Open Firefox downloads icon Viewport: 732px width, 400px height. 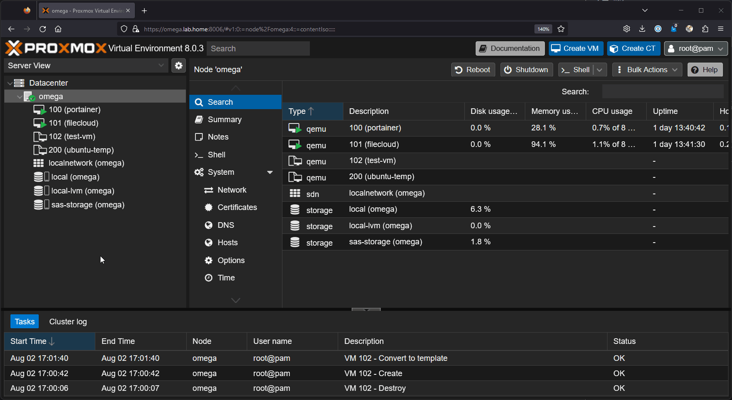click(642, 29)
